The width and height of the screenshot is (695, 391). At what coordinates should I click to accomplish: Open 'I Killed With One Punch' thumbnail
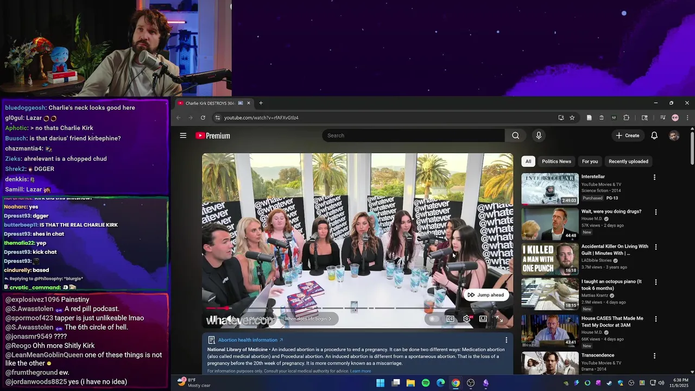[550, 258]
